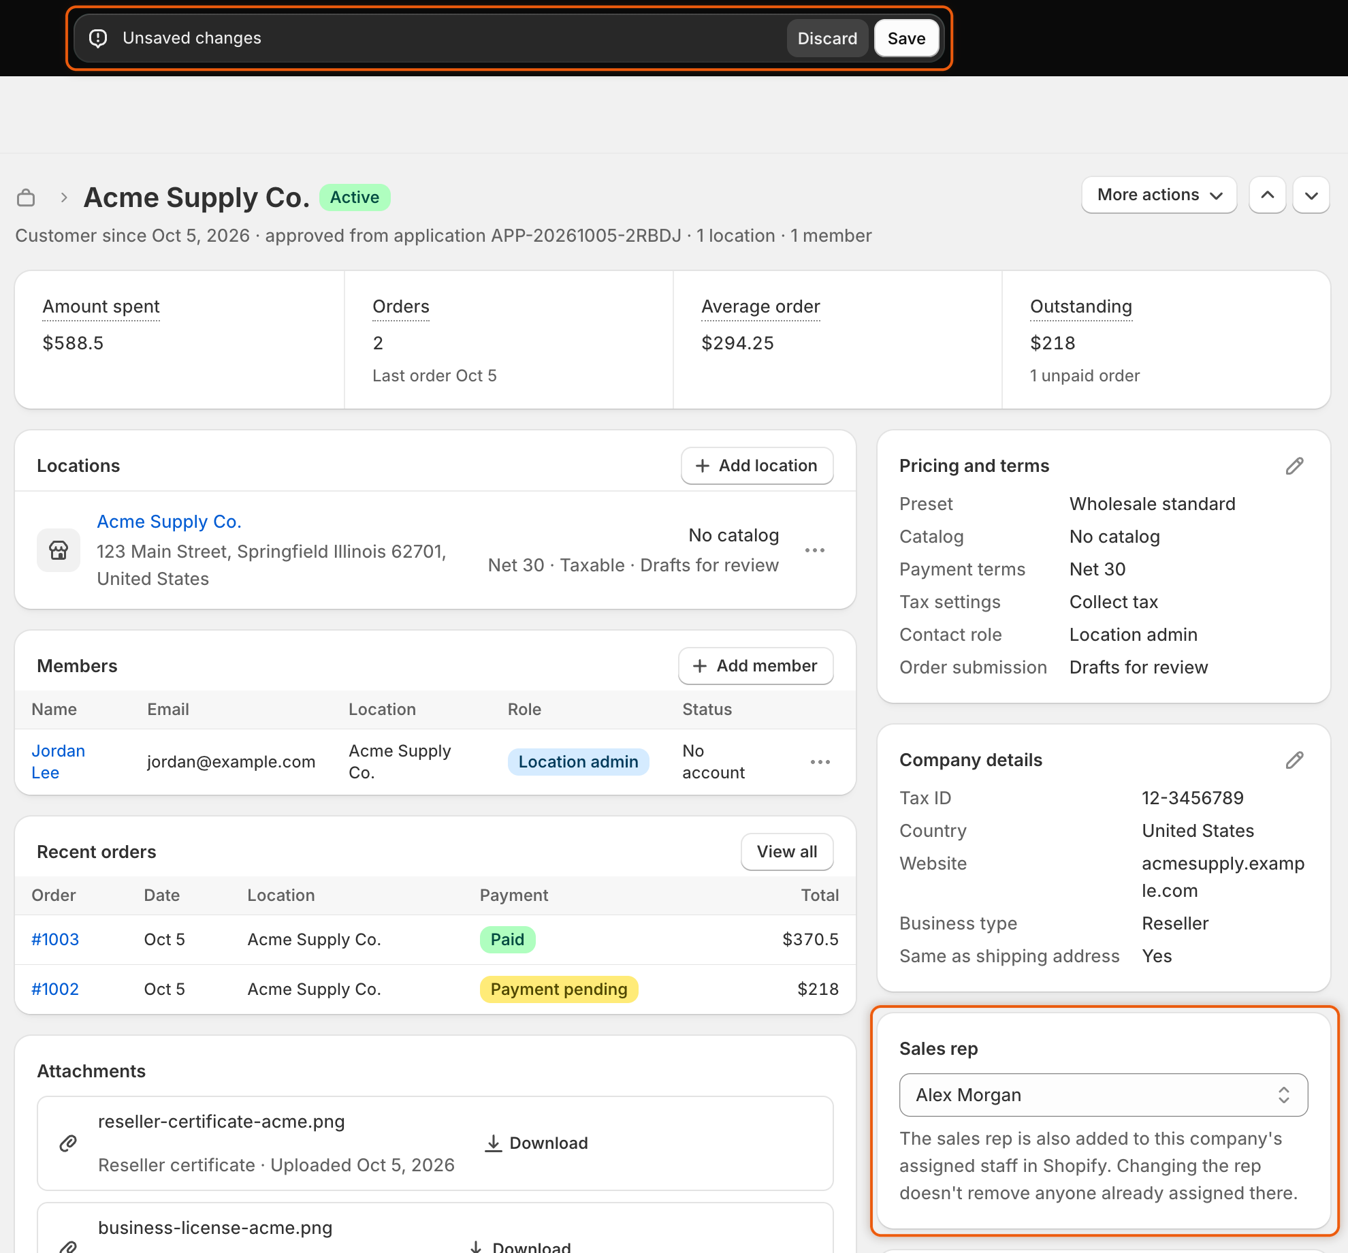Click the store icon beside Acme location
This screenshot has height=1253, width=1348.
(x=59, y=550)
